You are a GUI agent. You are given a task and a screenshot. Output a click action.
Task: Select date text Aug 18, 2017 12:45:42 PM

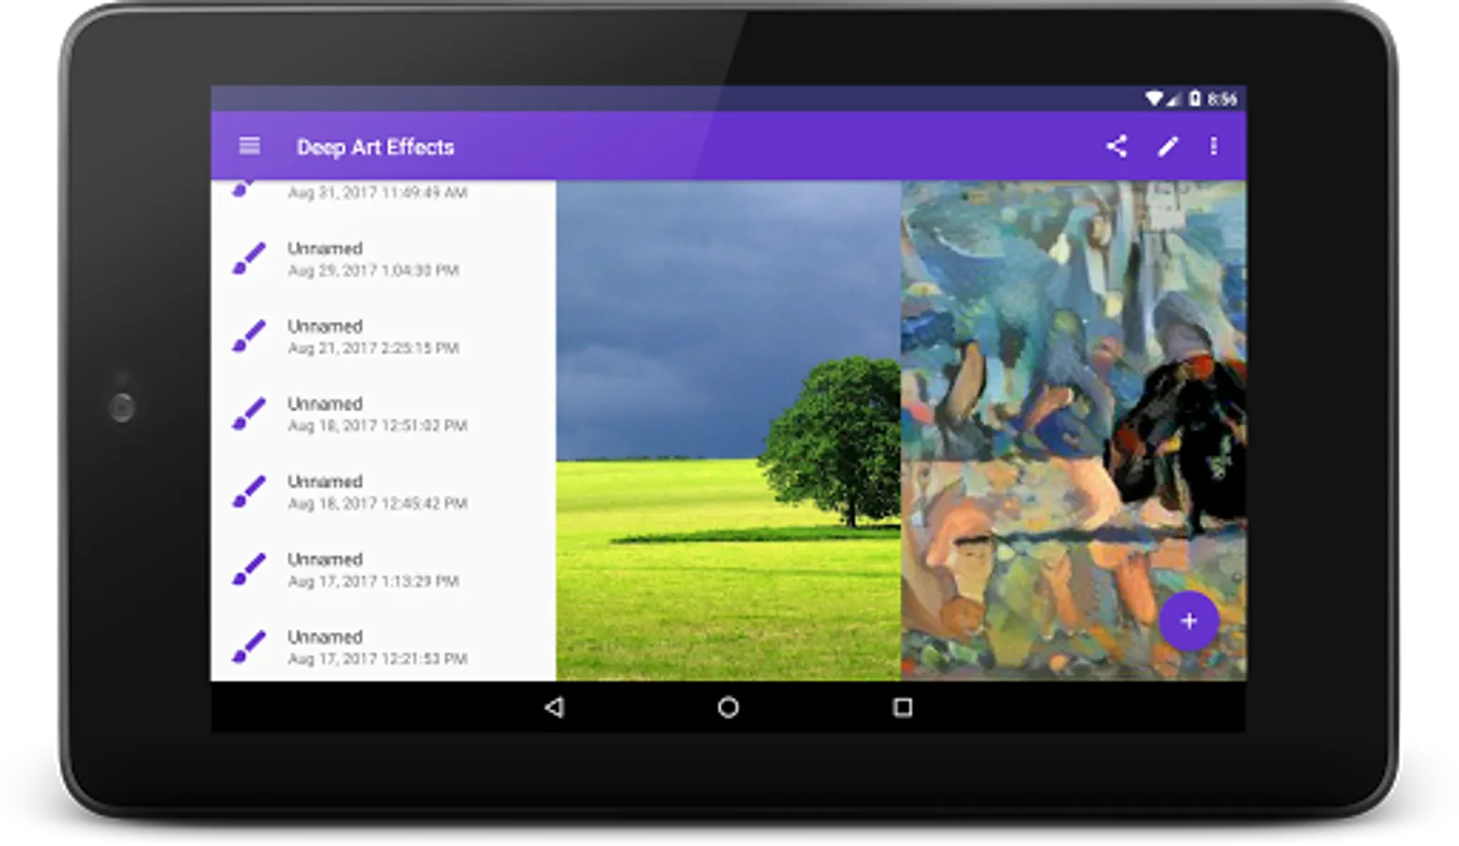[377, 504]
